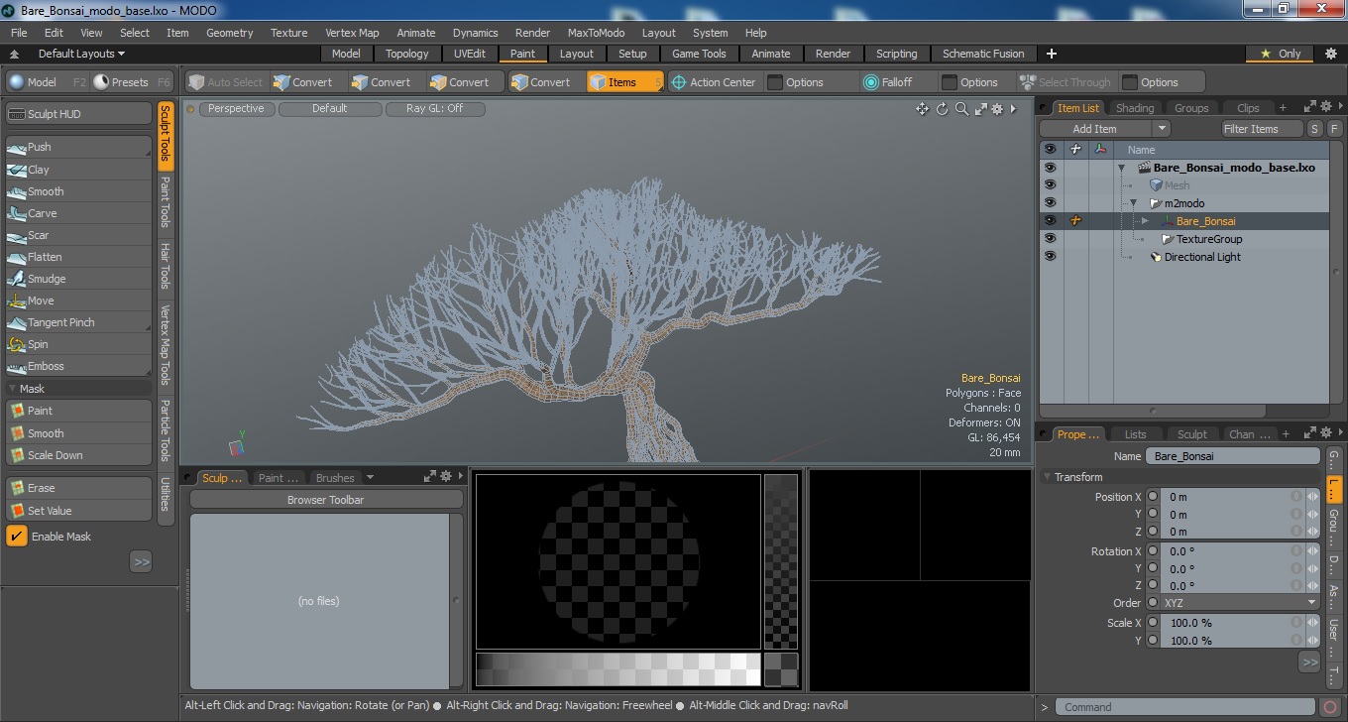The height and width of the screenshot is (722, 1348).
Task: Click the vertical checkered opacity strip
Action: tap(781, 561)
